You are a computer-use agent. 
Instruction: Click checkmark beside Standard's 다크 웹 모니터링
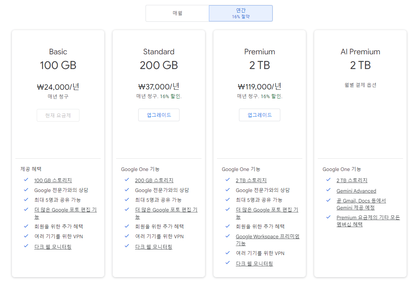point(127,246)
